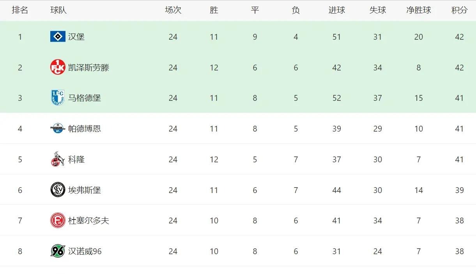The width and height of the screenshot is (476, 274).
Task: Select the 汉诺威96 team name
Action: click(85, 251)
